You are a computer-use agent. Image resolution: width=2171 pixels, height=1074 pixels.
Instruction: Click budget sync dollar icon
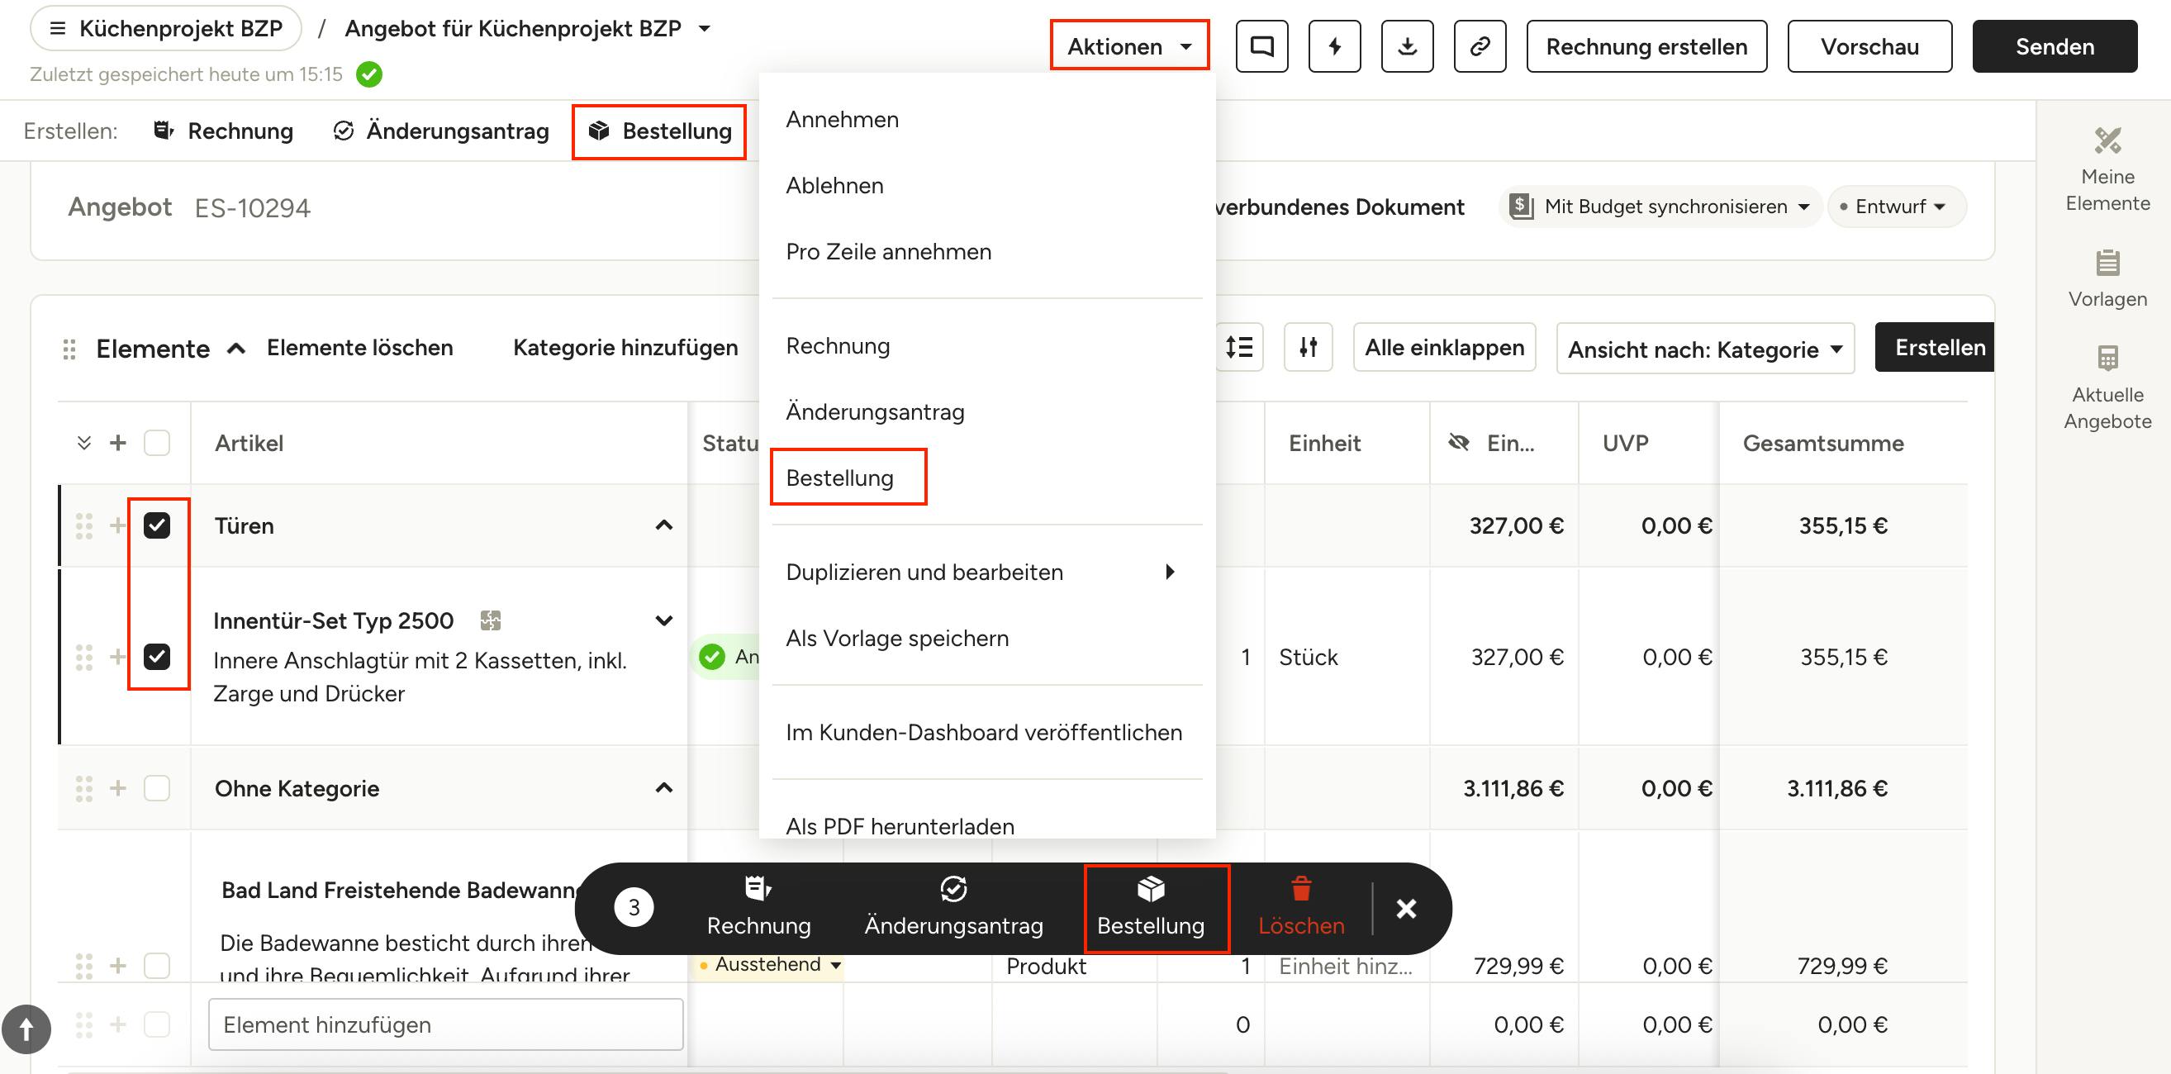tap(1520, 206)
